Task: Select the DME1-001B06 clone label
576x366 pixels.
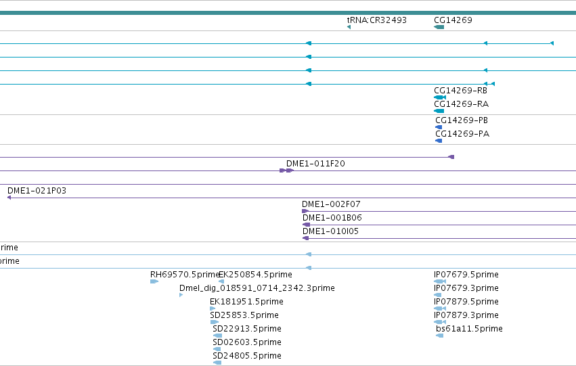Action: 332,218
